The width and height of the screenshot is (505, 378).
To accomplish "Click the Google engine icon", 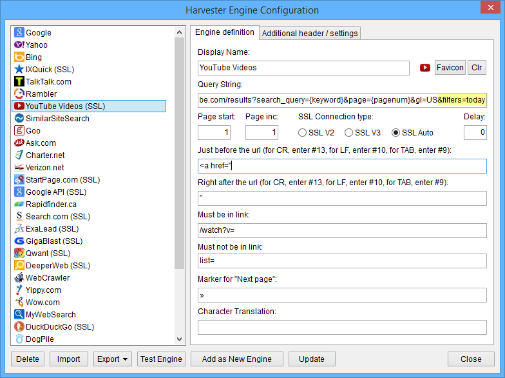I will (19, 32).
